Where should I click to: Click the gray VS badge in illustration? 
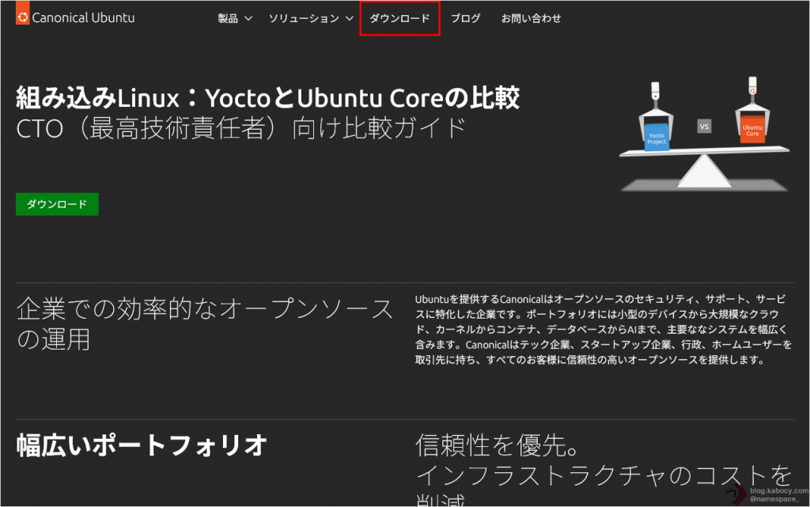[704, 126]
